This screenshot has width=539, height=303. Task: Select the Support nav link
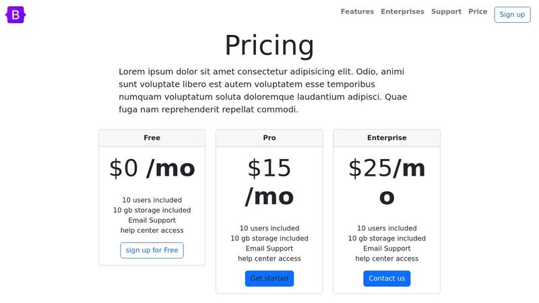coord(446,11)
